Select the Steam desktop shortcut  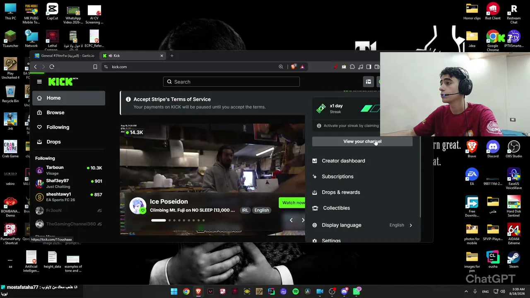tap(514, 260)
